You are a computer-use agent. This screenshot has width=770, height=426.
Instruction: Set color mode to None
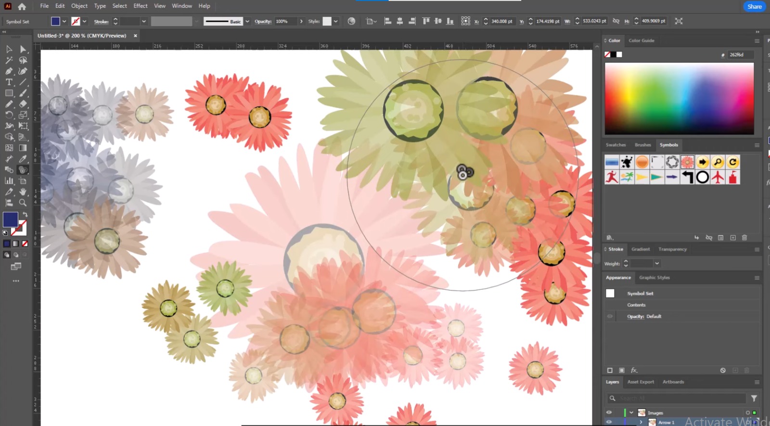coord(25,244)
